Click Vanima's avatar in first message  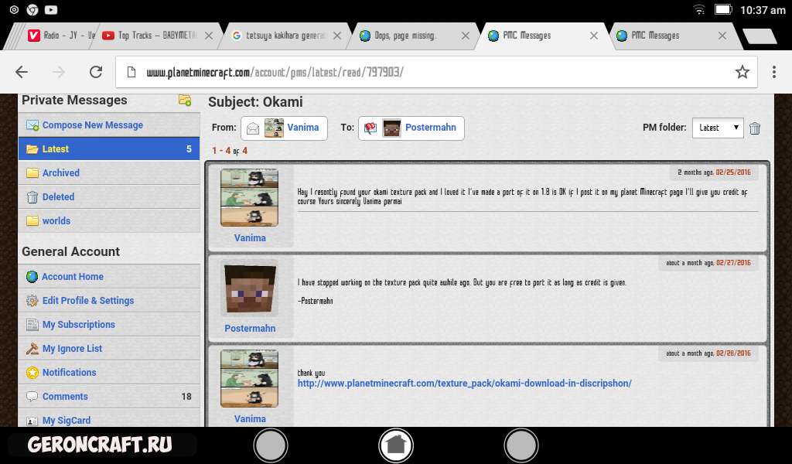(249, 198)
